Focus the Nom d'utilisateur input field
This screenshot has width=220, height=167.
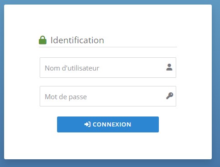pyautogui.click(x=108, y=67)
